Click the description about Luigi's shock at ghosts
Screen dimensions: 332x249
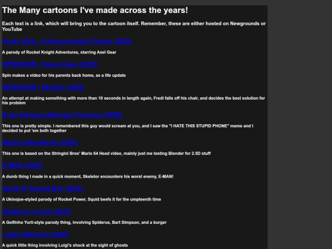(x=65, y=245)
